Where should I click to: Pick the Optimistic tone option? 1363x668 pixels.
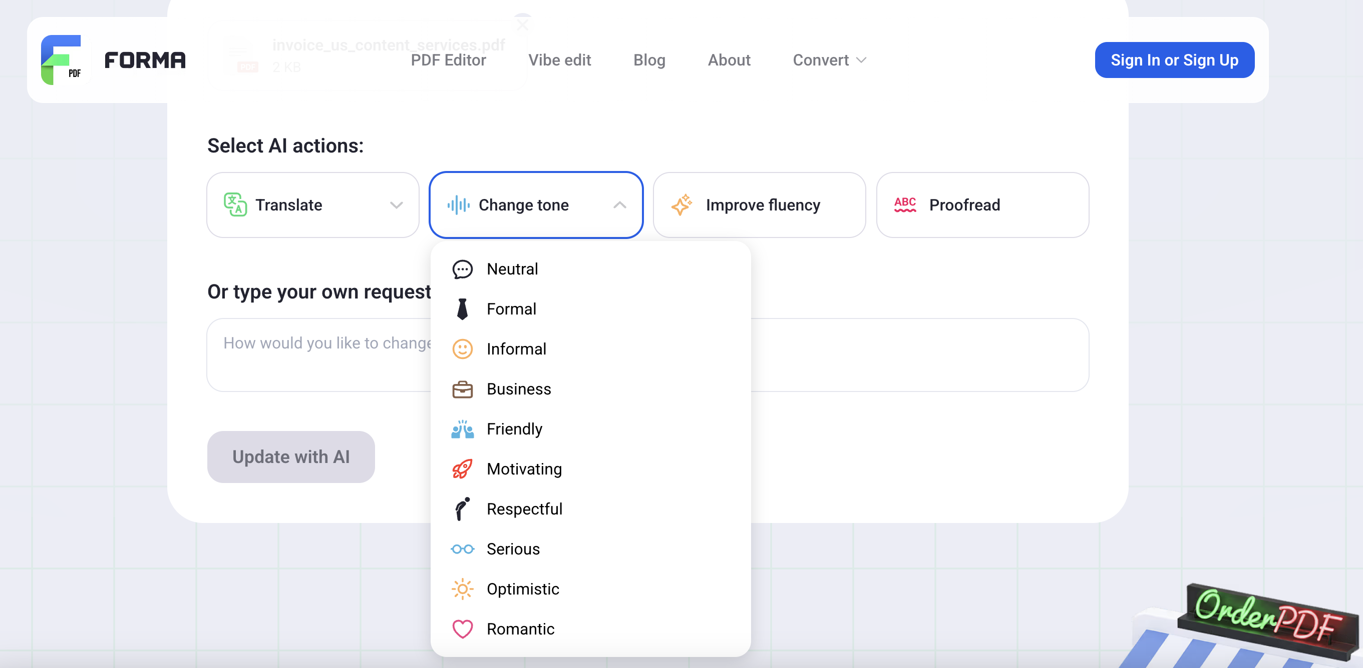tap(590, 589)
